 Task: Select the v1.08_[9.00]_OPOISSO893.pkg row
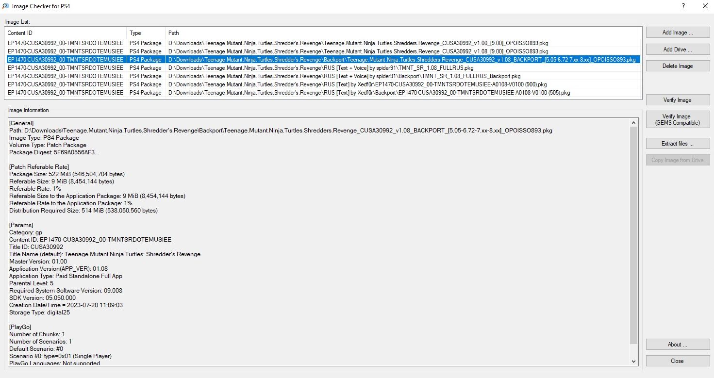pos(323,51)
